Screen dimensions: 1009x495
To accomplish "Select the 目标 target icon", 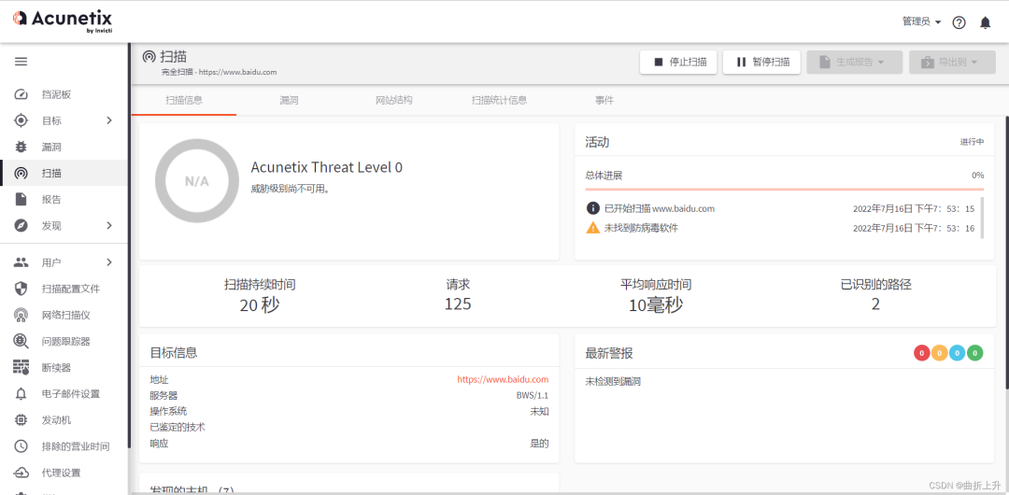I will coord(21,120).
